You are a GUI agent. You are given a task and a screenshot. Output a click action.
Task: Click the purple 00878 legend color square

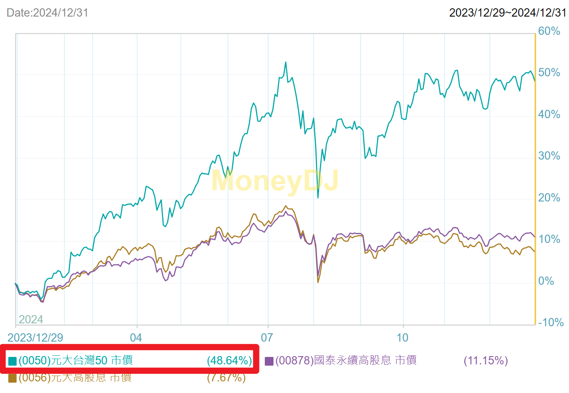click(x=269, y=361)
